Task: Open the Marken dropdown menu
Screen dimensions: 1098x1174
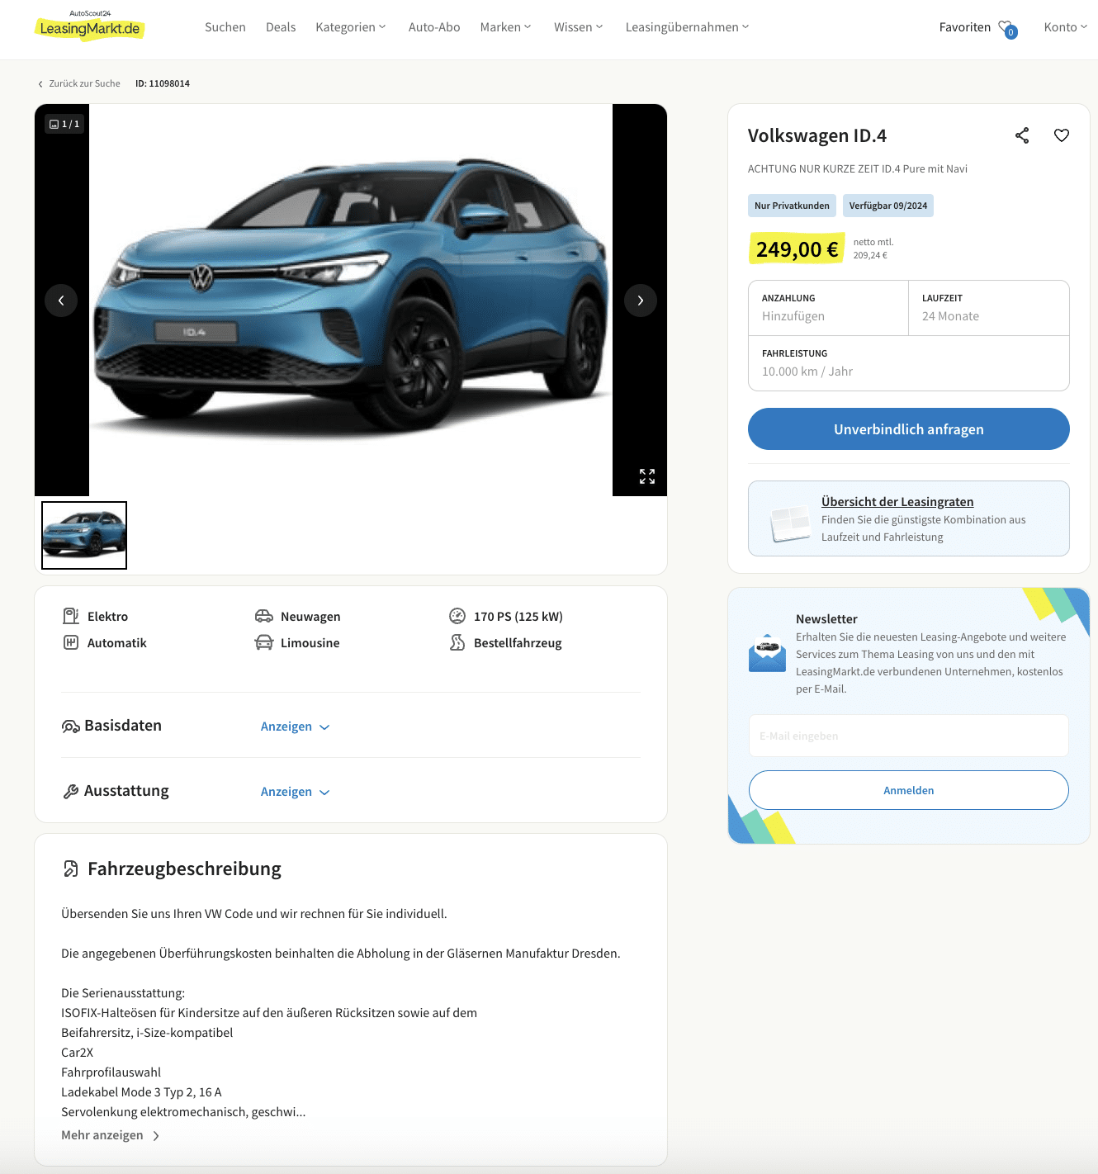Action: tap(506, 27)
